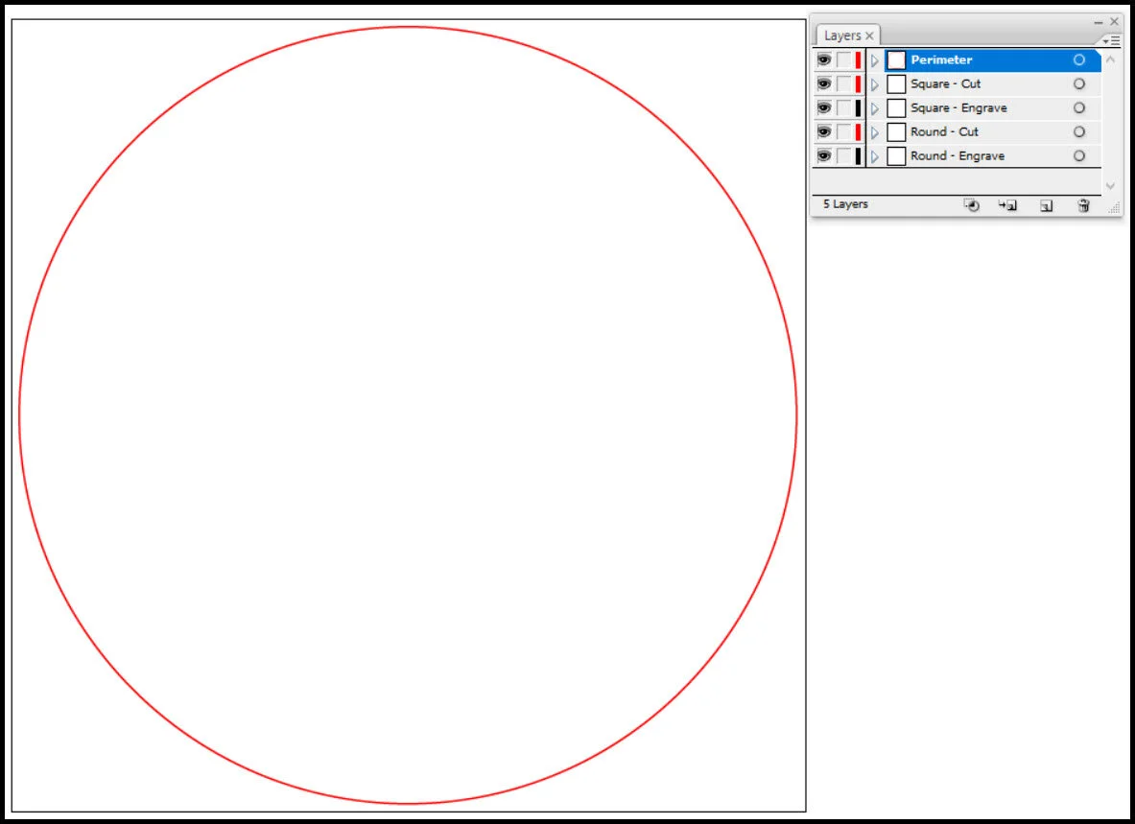Collapse the Layers panel with minimize icon
Image resolution: width=1135 pixels, height=824 pixels.
tap(1099, 22)
